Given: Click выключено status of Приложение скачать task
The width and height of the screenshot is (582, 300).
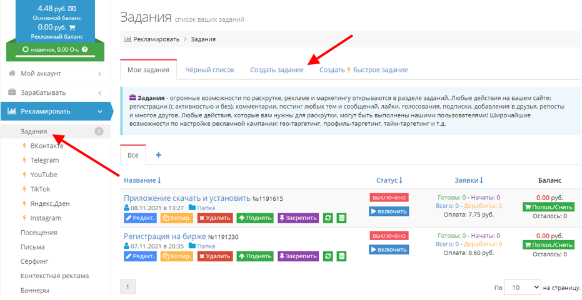Looking at the screenshot, I should tap(389, 198).
